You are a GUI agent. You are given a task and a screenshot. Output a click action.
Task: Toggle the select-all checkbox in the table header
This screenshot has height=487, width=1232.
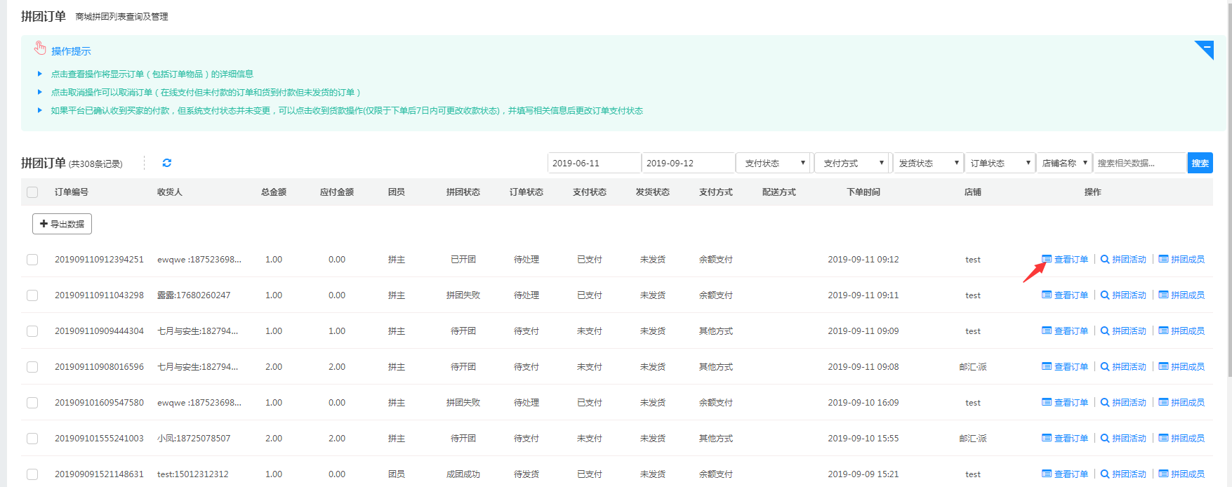tap(32, 192)
